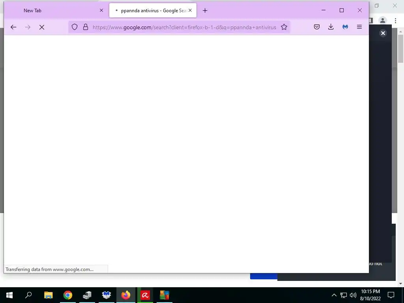Open the Malwarebytes box app on taskbar

pos(107,295)
